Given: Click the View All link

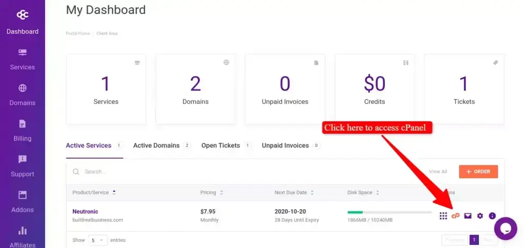Looking at the screenshot, I should (x=438, y=171).
